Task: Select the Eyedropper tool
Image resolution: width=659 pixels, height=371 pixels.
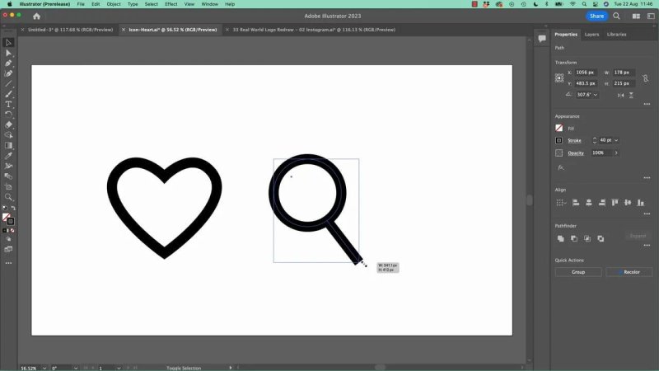Action: (8, 156)
